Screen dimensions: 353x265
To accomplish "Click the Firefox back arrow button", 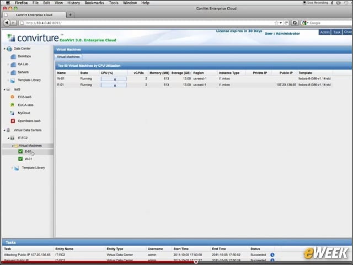I will pos(7,23).
